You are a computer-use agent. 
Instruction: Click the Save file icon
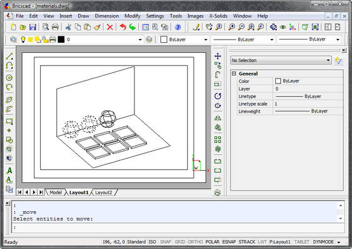33,27
